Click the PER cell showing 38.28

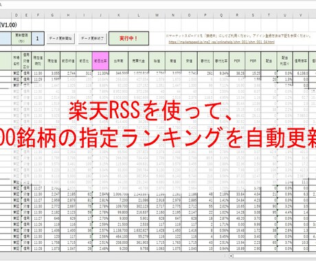[x=237, y=73]
